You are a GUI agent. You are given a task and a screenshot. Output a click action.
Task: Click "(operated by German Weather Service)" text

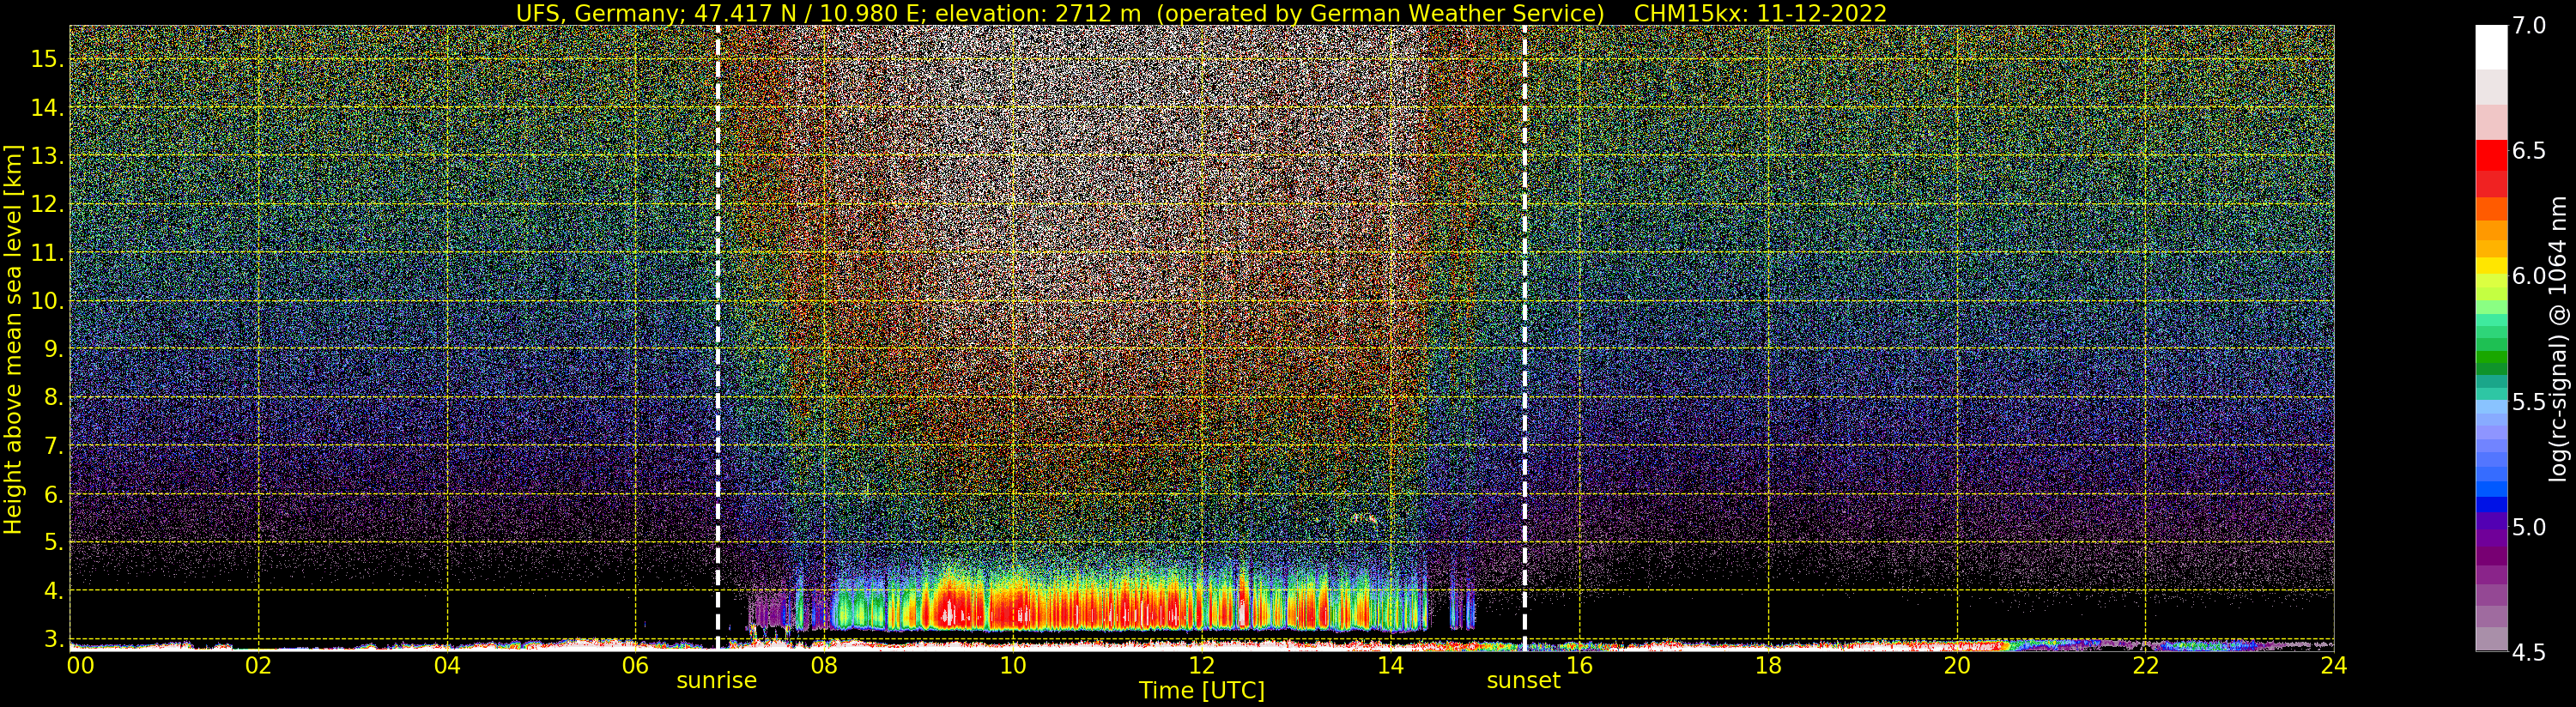click(1382, 13)
